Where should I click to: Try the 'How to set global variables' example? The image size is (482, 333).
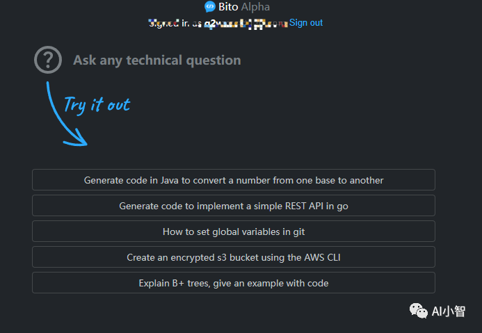coord(234,232)
